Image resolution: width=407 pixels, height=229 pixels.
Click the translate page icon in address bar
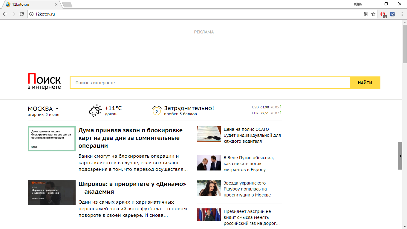pos(365,14)
